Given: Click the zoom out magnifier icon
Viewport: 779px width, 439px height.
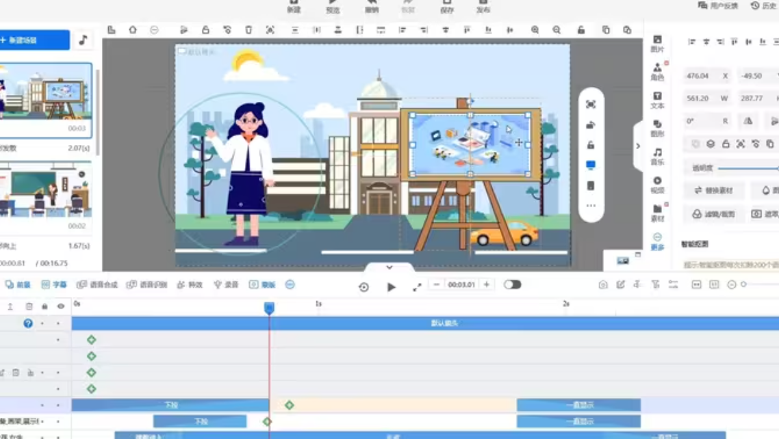Looking at the screenshot, I should coord(557,30).
